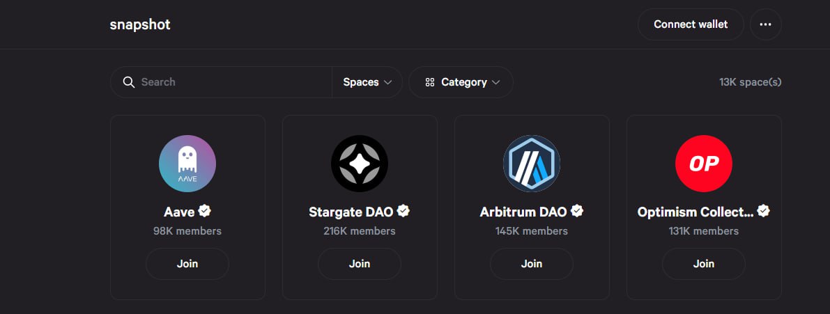The image size is (830, 314).
Task: Open the three-dot more options menu
Action: point(765,24)
